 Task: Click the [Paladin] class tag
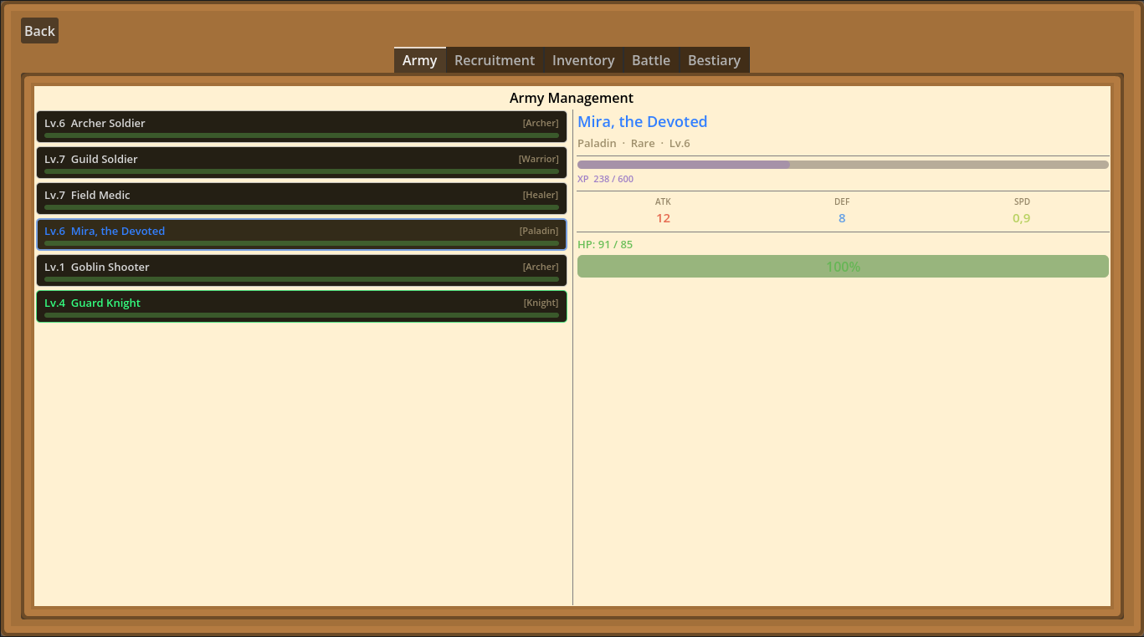click(x=538, y=231)
